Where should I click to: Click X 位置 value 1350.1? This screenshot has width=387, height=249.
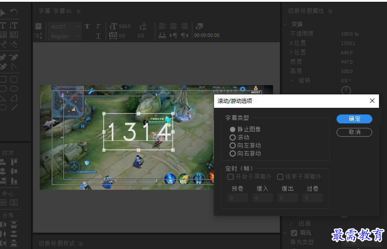(x=348, y=43)
